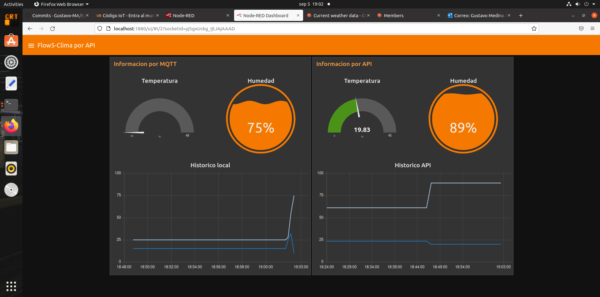Go back to previous page
600x297 pixels.
(x=30, y=29)
